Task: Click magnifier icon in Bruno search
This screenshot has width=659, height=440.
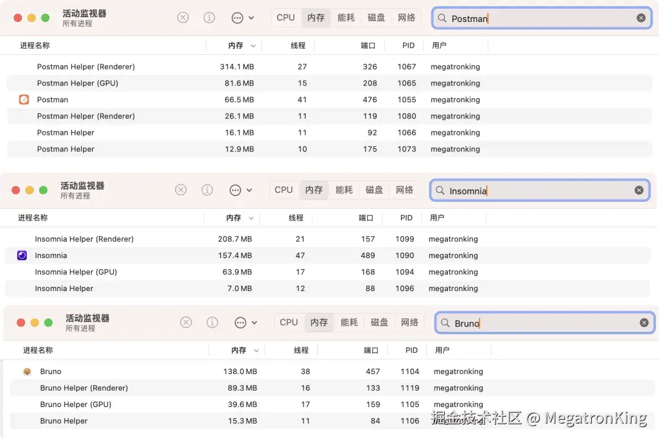Action: coord(445,323)
